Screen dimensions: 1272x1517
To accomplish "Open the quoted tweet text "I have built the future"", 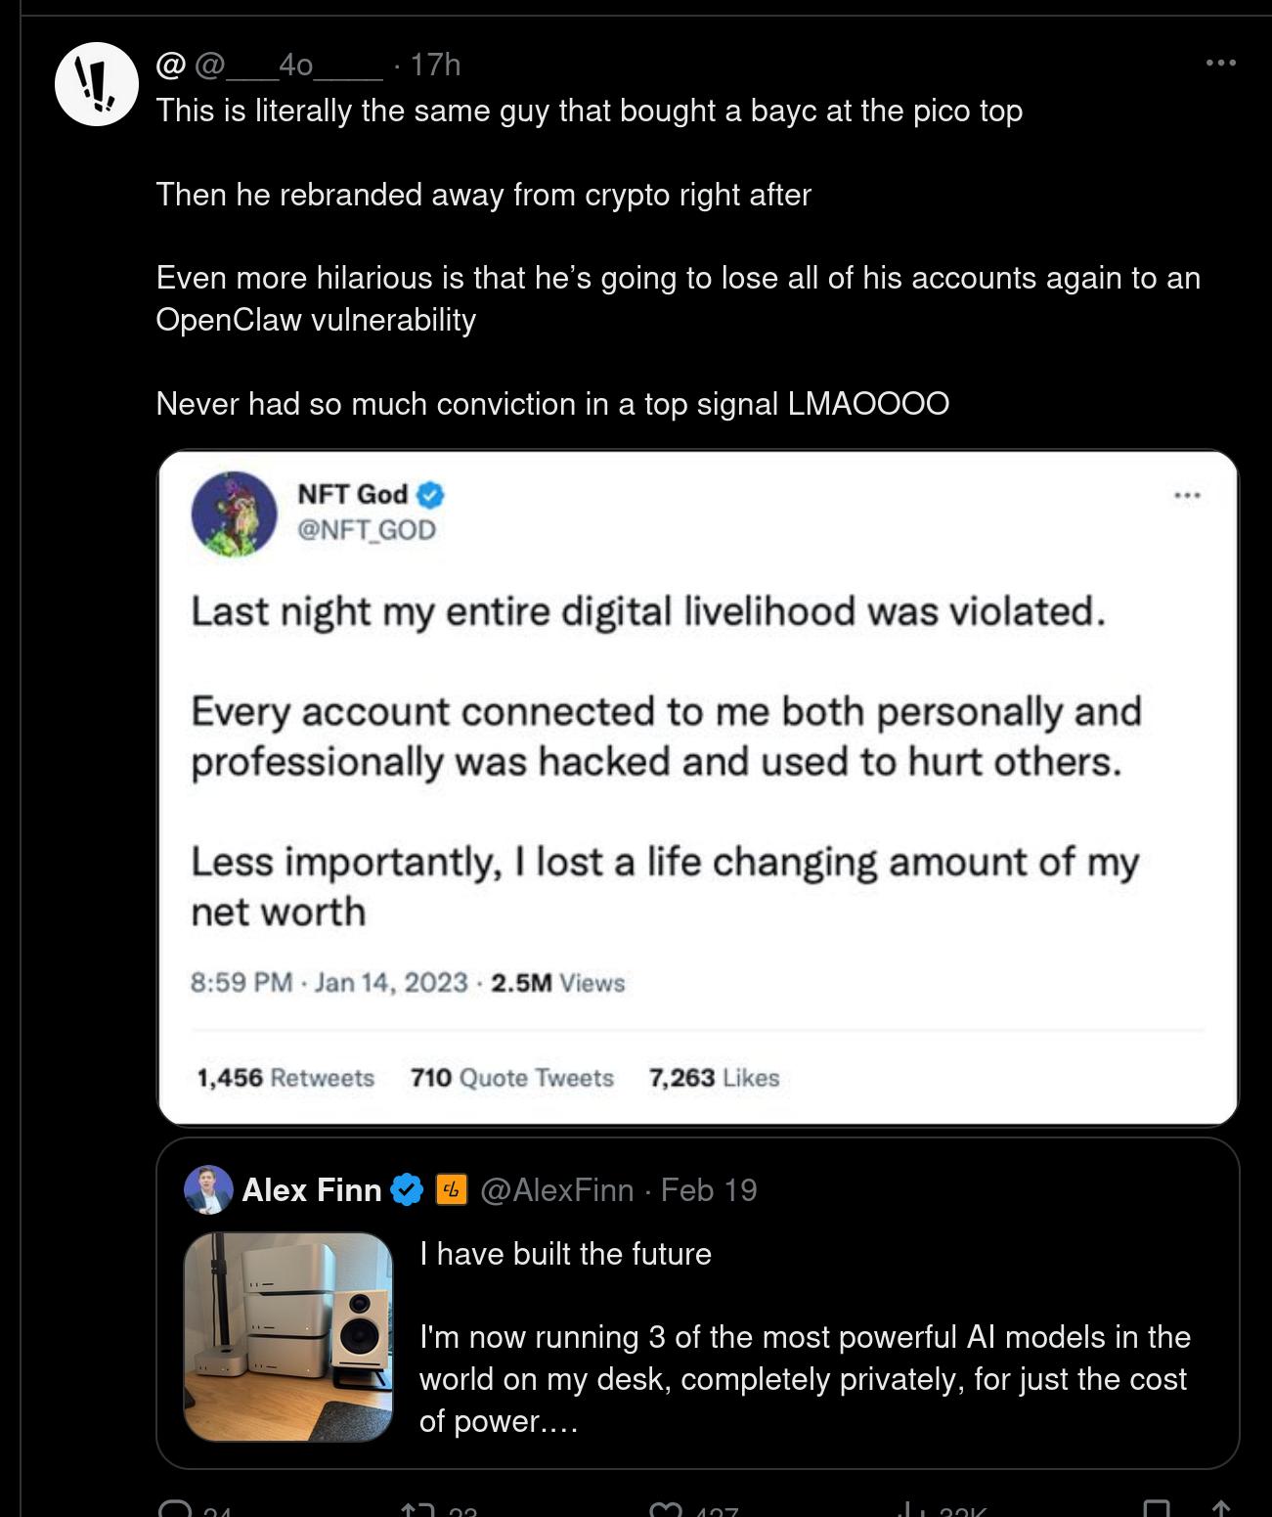I will [x=565, y=1254].
